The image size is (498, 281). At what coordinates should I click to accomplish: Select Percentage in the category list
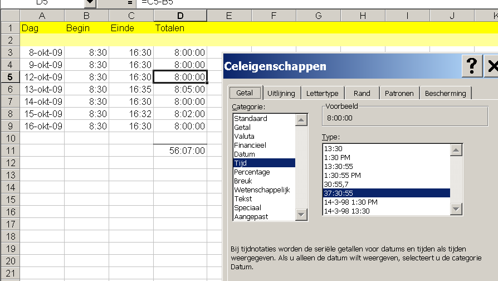point(252,172)
